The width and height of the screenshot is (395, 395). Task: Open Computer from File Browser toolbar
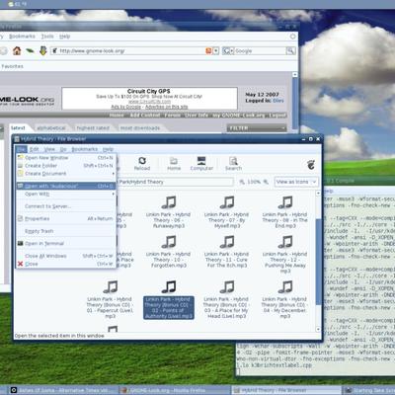point(201,164)
